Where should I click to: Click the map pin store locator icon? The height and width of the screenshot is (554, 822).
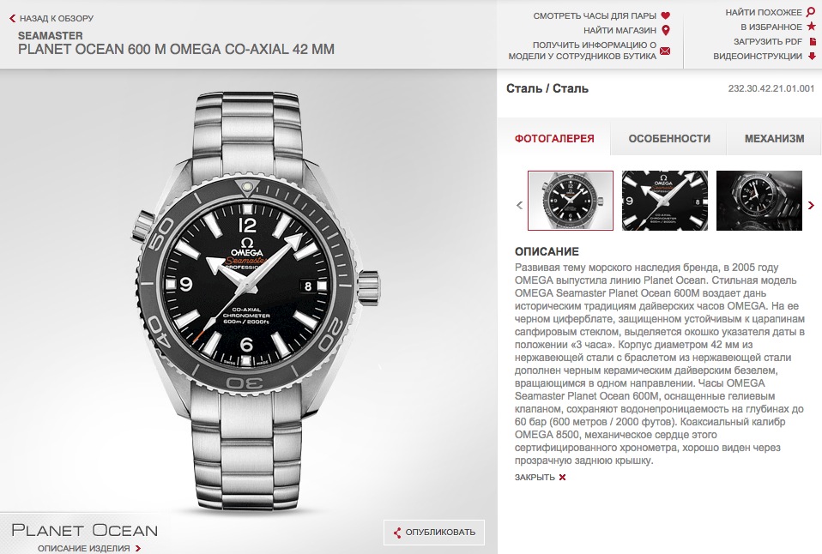665,30
